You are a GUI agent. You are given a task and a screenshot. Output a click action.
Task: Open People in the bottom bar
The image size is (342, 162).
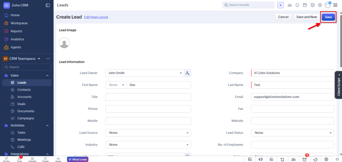point(58,159)
